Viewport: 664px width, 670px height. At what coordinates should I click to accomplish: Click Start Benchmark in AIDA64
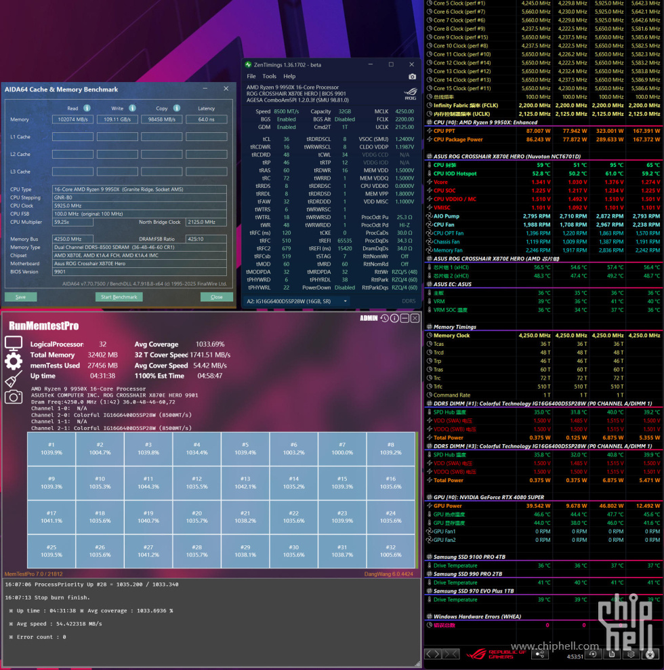(119, 297)
